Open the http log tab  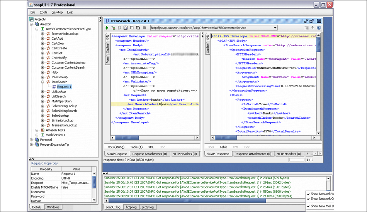pyautogui.click(x=131, y=207)
